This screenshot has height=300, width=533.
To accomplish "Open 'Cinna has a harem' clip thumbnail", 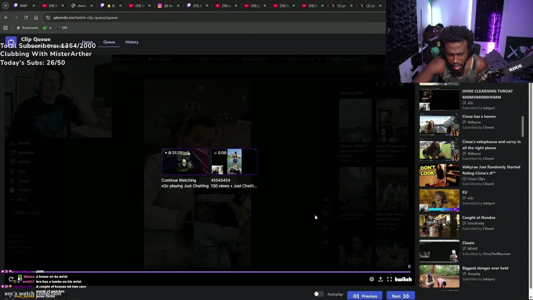I will [x=439, y=124].
